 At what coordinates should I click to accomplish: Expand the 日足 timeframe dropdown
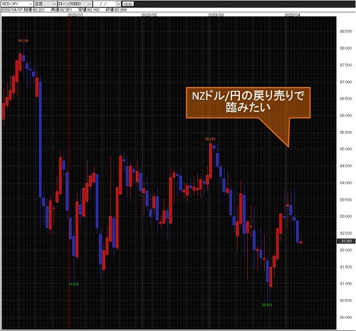point(46,4)
